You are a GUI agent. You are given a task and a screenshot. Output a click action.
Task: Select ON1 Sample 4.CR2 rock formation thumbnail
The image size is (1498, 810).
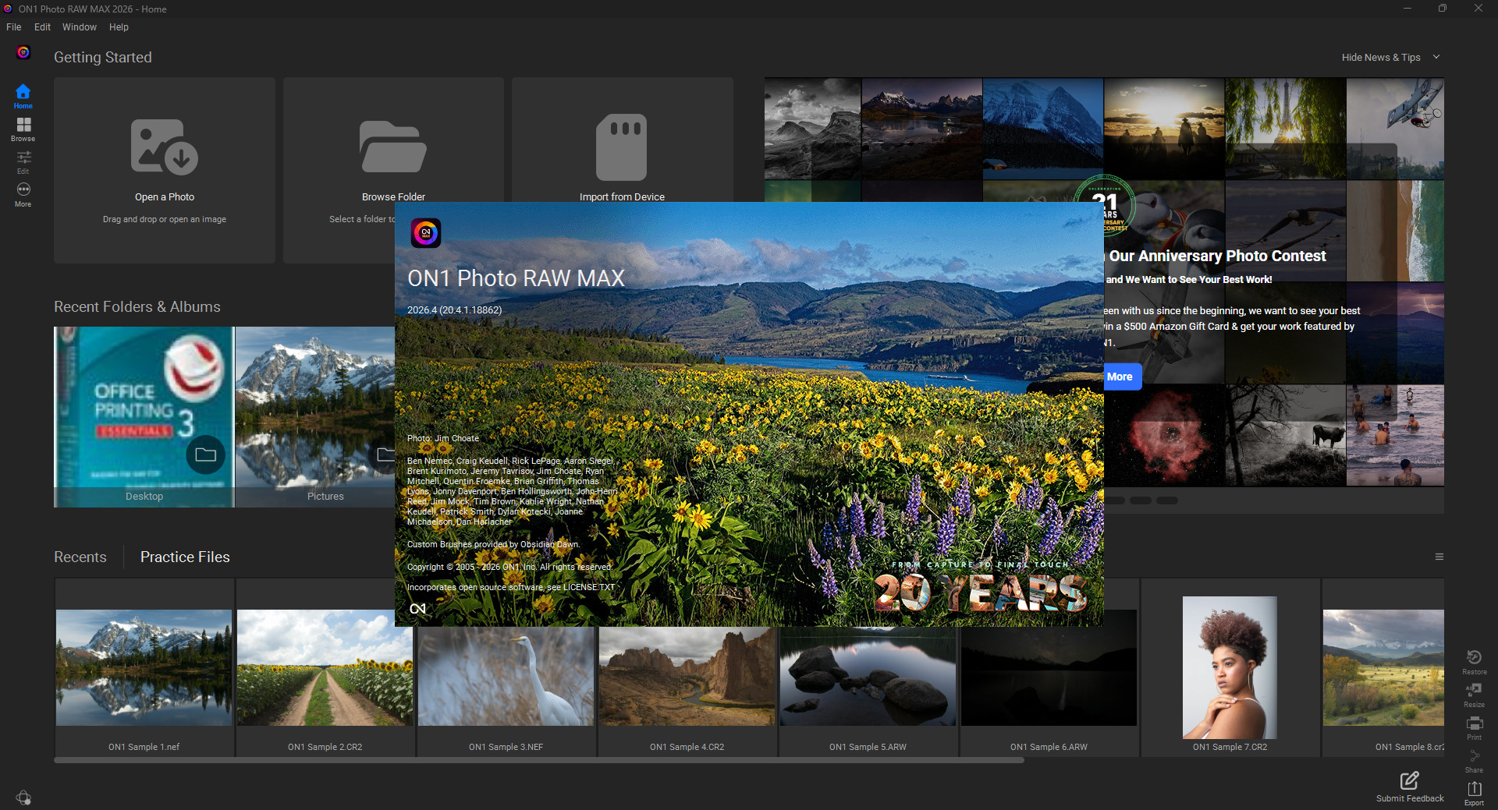pyautogui.click(x=687, y=676)
